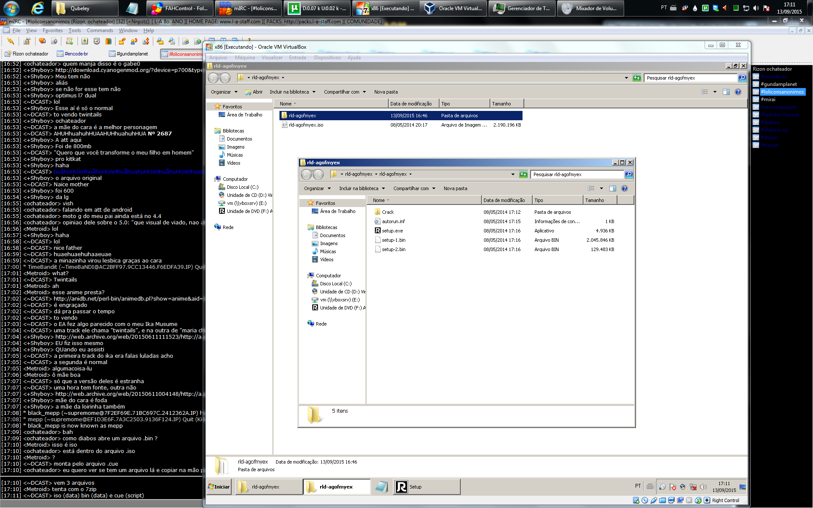Open the Setup taskbar button in the VM
This screenshot has width=813, height=508.
point(427,487)
